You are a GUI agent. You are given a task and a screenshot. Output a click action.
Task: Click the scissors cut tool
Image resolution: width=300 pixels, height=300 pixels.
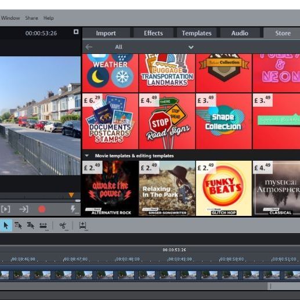coord(63,226)
